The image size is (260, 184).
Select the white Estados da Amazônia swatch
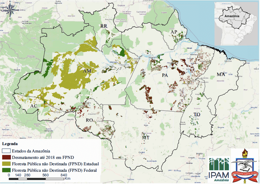(x=6, y=151)
